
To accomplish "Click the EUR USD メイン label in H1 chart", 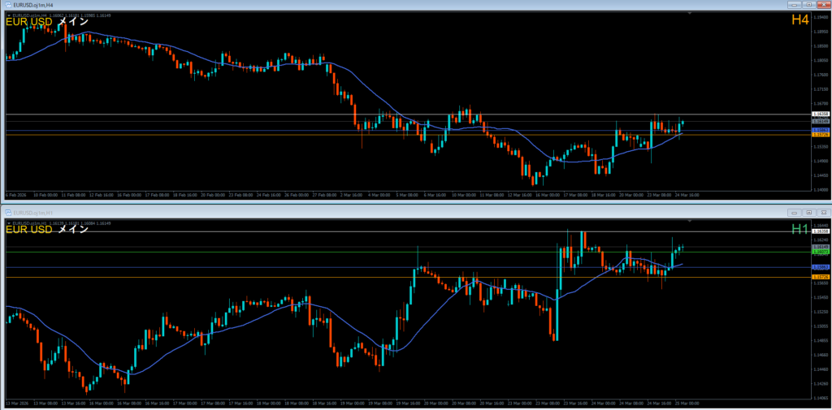I will (46, 230).
